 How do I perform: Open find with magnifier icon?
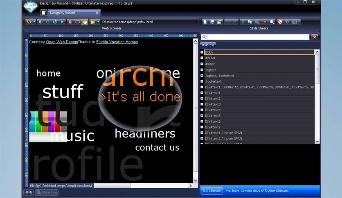coord(272,22)
